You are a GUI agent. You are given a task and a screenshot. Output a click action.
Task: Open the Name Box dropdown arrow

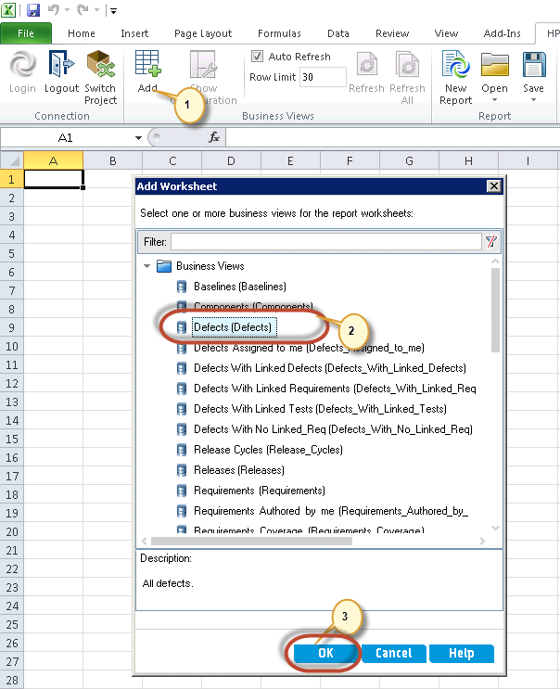click(x=139, y=137)
